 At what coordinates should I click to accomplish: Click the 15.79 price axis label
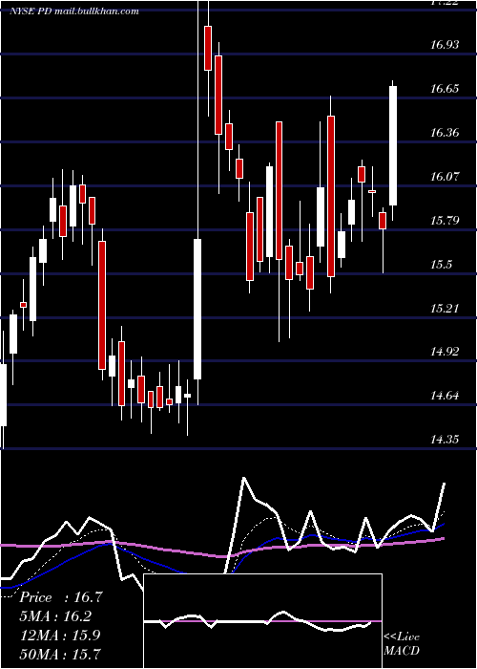click(445, 220)
